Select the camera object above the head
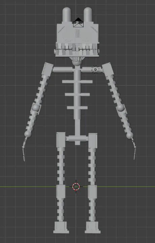This screenshot has width=155, height=243. pos(78,23)
